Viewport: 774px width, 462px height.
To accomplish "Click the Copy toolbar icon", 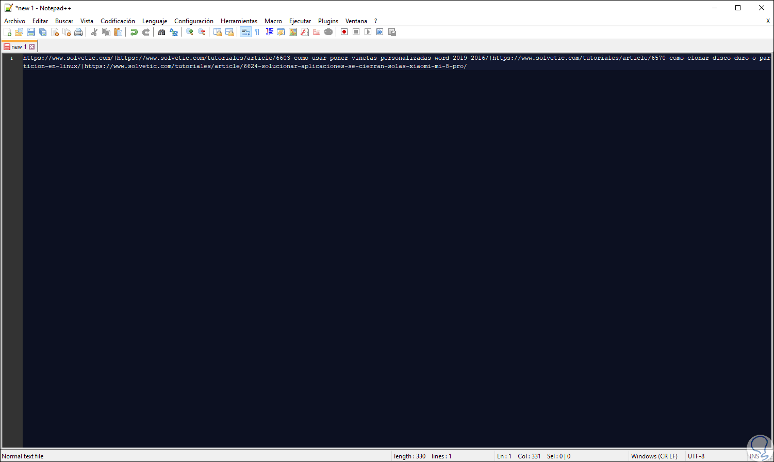I will click(x=106, y=32).
